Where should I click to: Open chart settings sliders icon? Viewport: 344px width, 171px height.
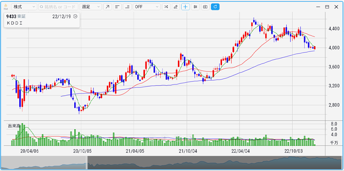tap(195, 7)
